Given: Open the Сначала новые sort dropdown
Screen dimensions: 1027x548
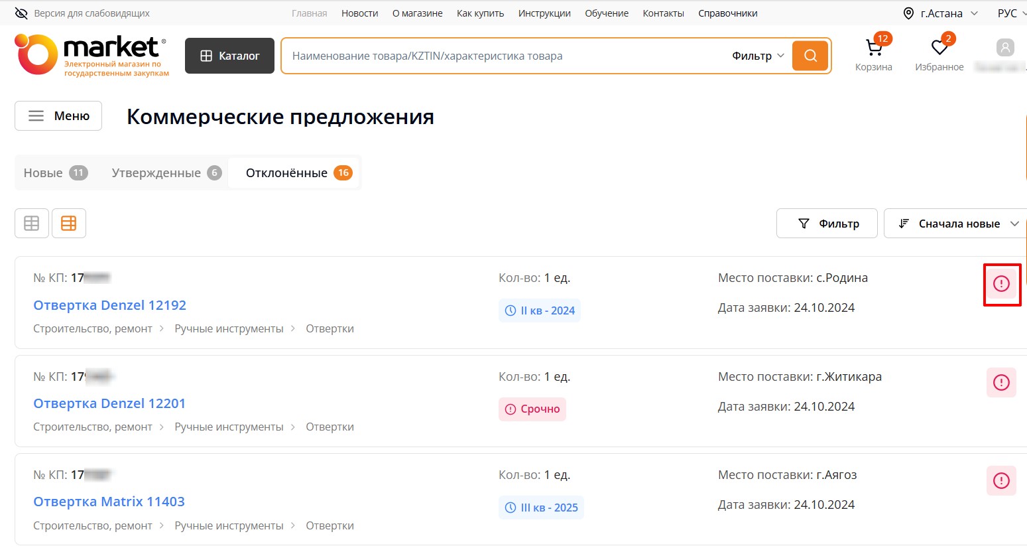Looking at the screenshot, I should (957, 224).
